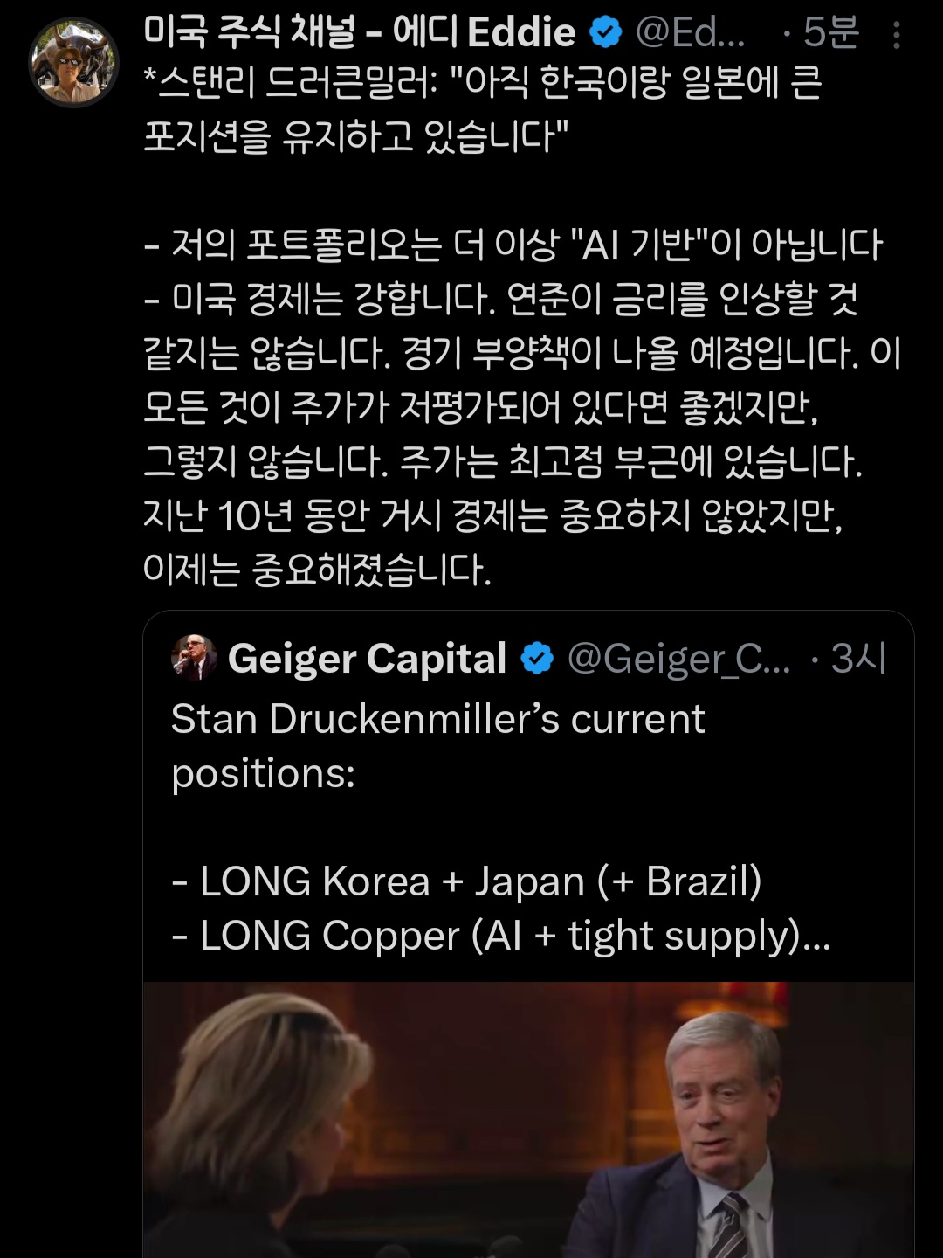Tap the line starting 지난 10년 동안 거시 경제는
Image resolution: width=943 pixels, height=1258 pixels.
tap(493, 516)
